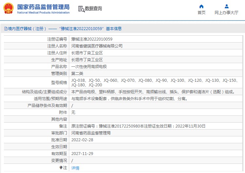Click expiry date 2027-11-29
This screenshot has width=245, height=173.
[82, 153]
